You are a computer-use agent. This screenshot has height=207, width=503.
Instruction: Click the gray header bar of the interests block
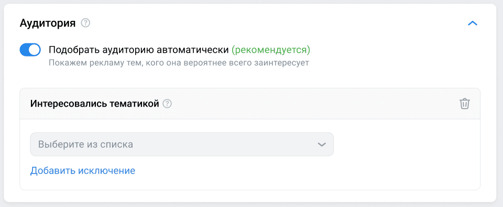point(250,103)
